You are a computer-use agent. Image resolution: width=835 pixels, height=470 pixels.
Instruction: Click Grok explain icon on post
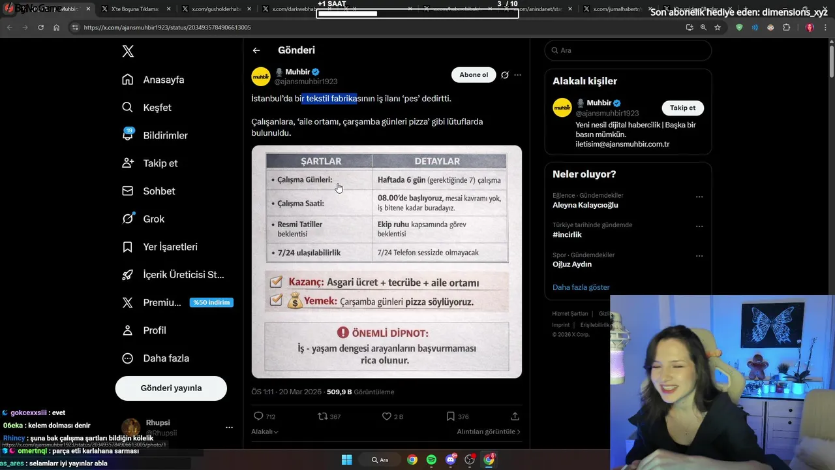click(x=504, y=75)
